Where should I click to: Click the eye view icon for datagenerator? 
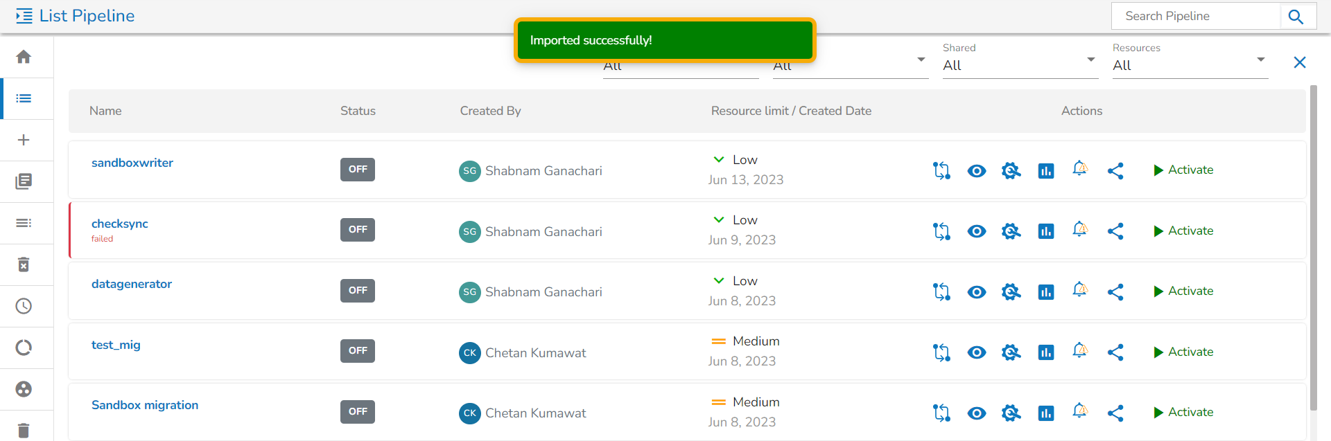976,292
